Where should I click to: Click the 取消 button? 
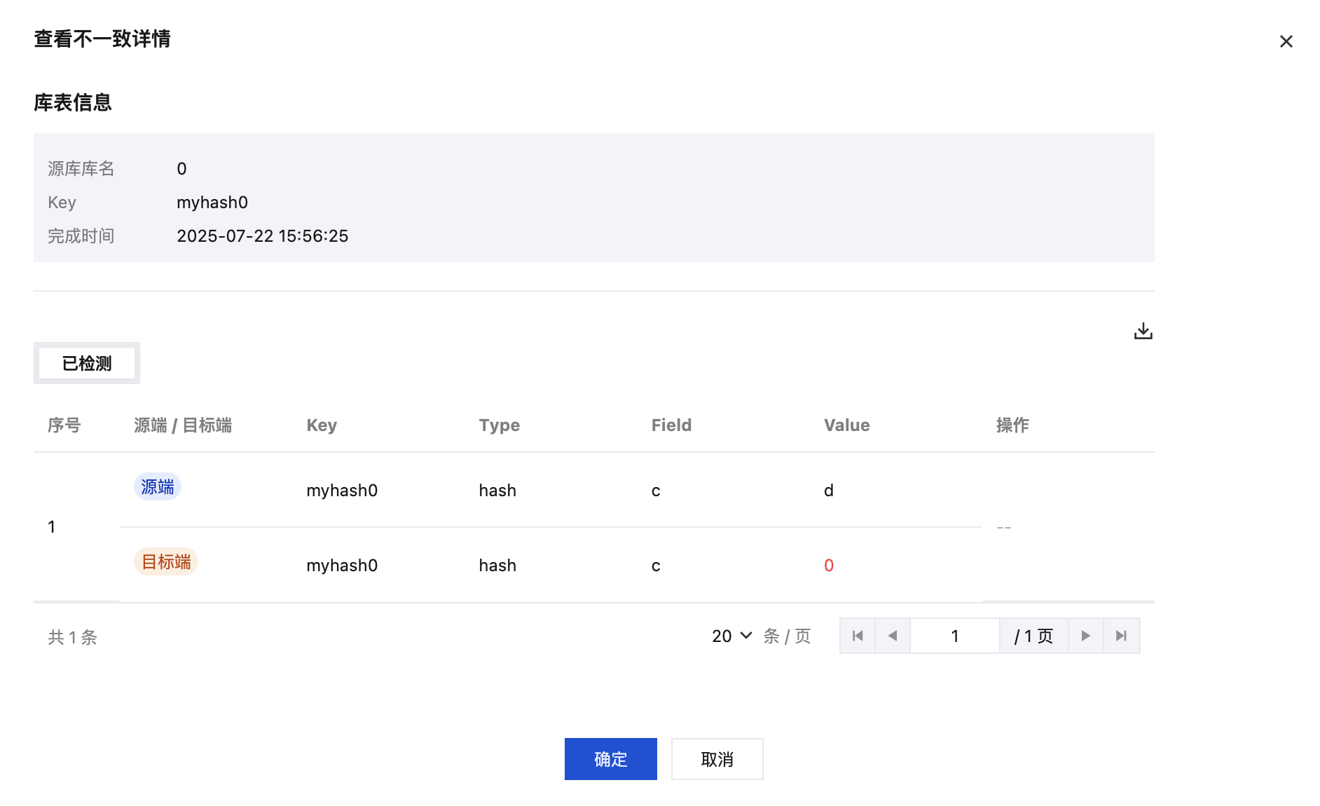(x=717, y=759)
